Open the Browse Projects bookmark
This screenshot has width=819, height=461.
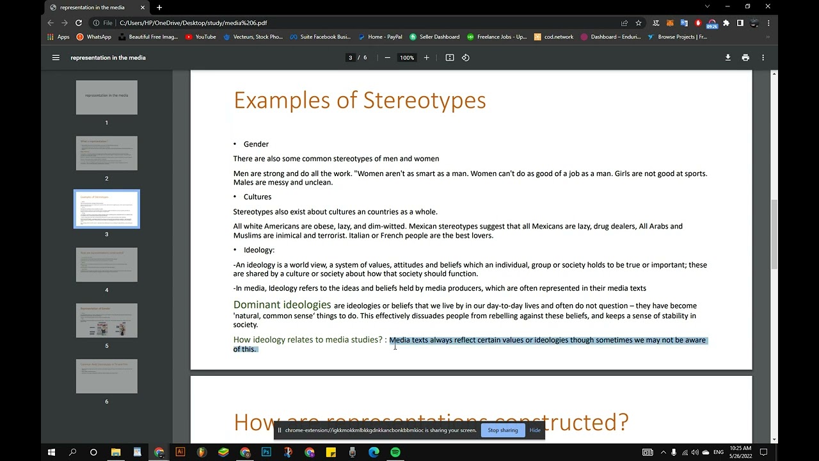678,37
